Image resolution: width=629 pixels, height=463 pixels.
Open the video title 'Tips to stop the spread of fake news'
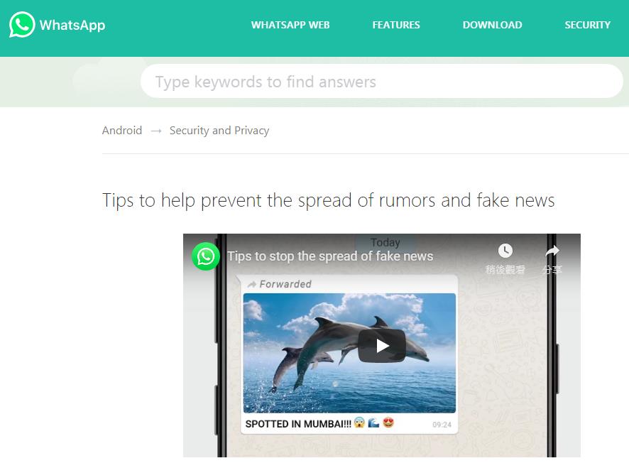coord(330,256)
